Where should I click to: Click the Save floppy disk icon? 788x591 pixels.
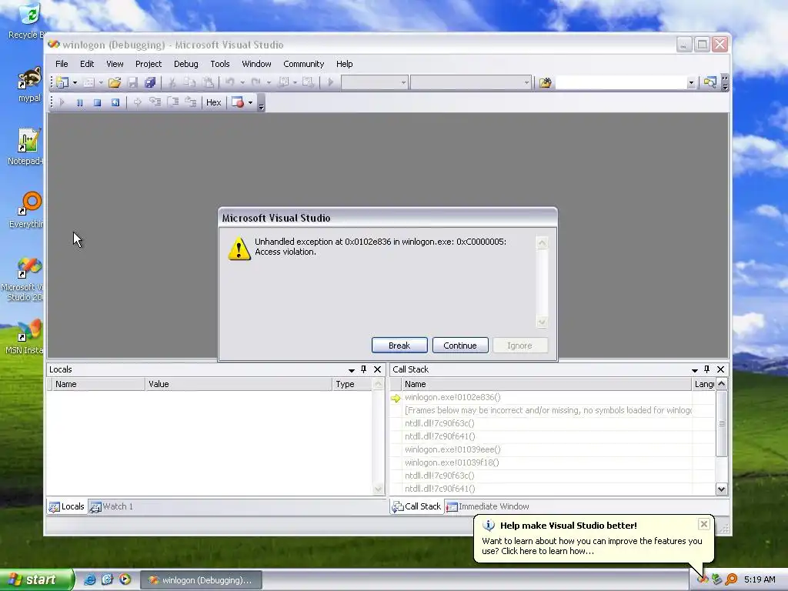coord(132,82)
